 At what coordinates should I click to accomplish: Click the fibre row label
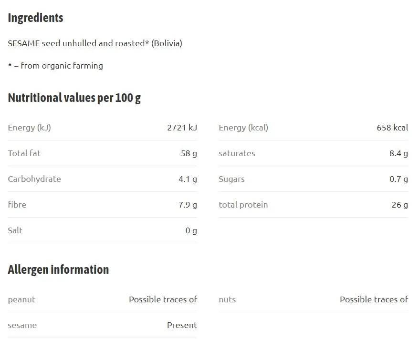tap(17, 205)
